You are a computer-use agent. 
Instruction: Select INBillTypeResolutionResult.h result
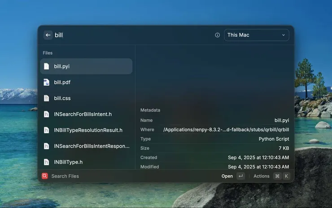pyautogui.click(x=86, y=130)
